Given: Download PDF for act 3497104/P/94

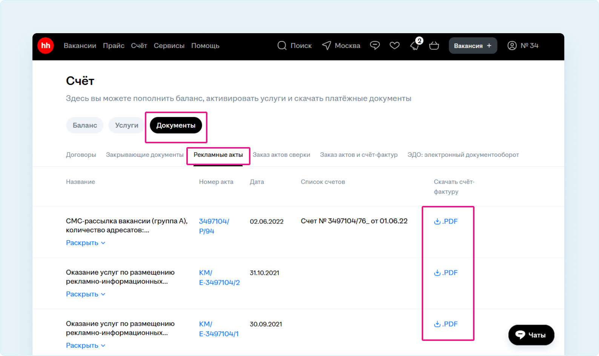Looking at the screenshot, I should coord(446,221).
